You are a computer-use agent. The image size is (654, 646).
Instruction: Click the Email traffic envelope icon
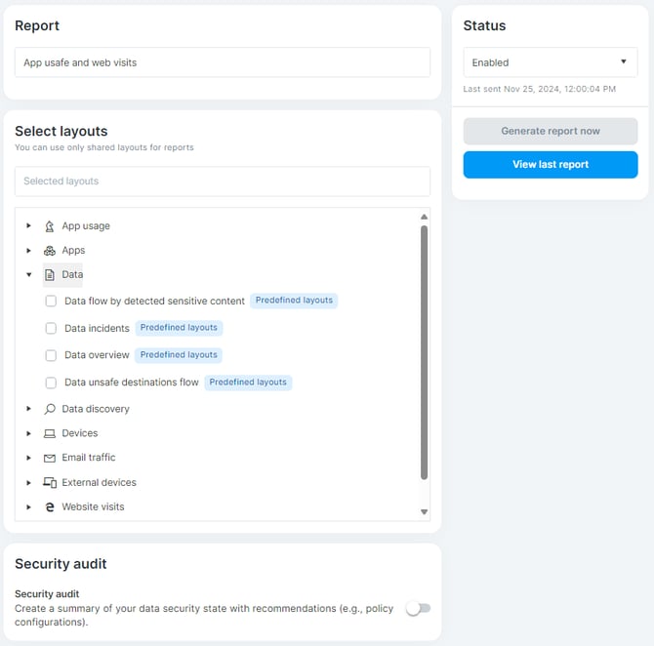click(x=50, y=458)
